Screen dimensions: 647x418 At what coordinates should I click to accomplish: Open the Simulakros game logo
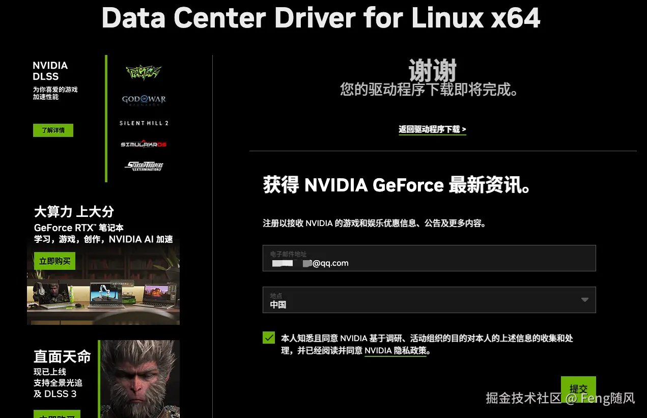point(144,144)
